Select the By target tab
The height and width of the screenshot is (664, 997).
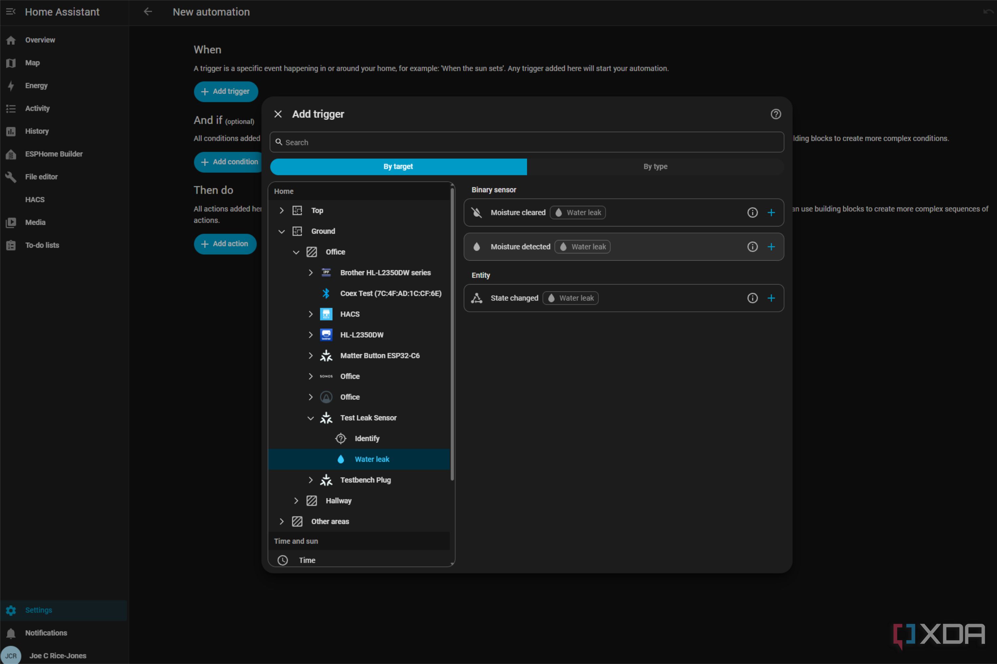398,166
